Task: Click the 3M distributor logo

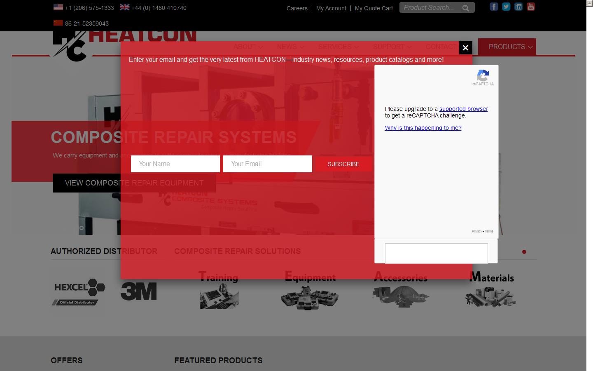Action: tap(139, 291)
